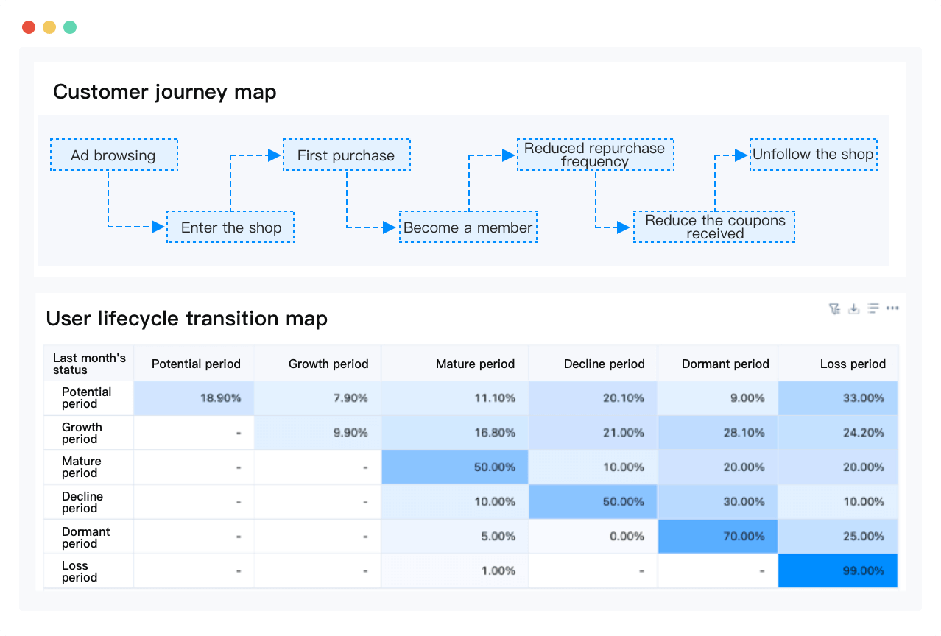Click the download/export icon
This screenshot has width=941, height=636.
854,308
